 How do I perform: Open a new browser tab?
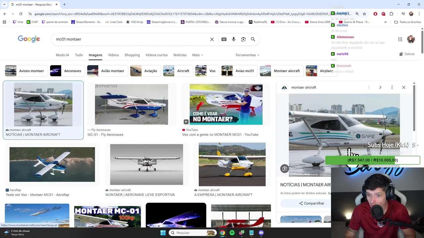tap(64, 5)
